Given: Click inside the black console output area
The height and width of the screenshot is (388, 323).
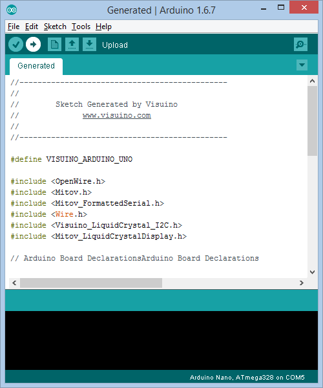Looking at the screenshot, I should coord(161,340).
